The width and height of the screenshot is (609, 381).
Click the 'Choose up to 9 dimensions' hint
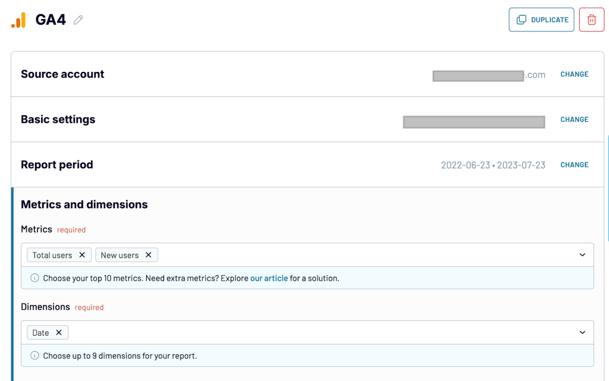point(120,356)
